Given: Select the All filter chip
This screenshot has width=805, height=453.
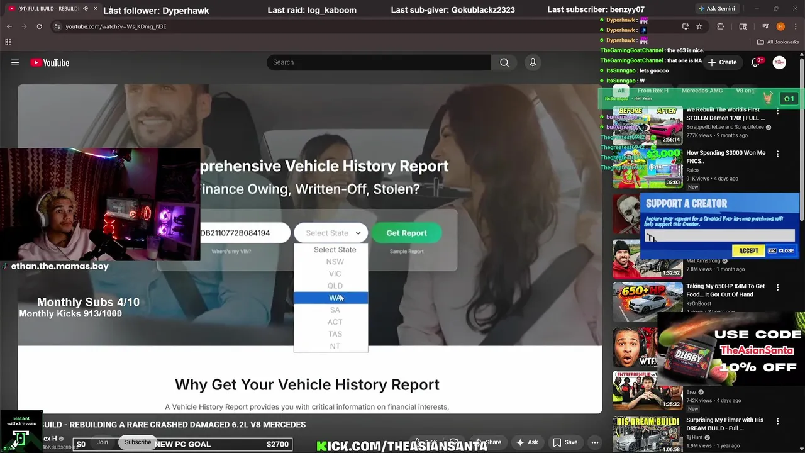Looking at the screenshot, I should pyautogui.click(x=621, y=91).
